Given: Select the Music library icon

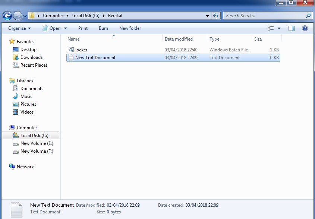Looking at the screenshot, I should pos(16,96).
